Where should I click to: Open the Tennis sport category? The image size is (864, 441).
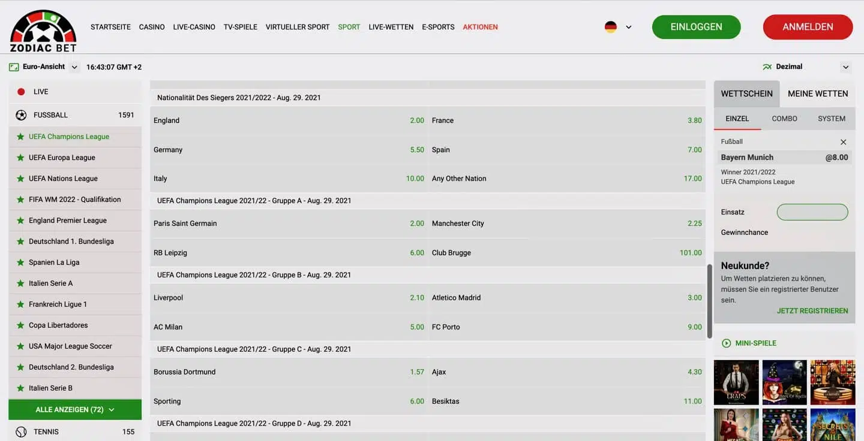(x=75, y=431)
